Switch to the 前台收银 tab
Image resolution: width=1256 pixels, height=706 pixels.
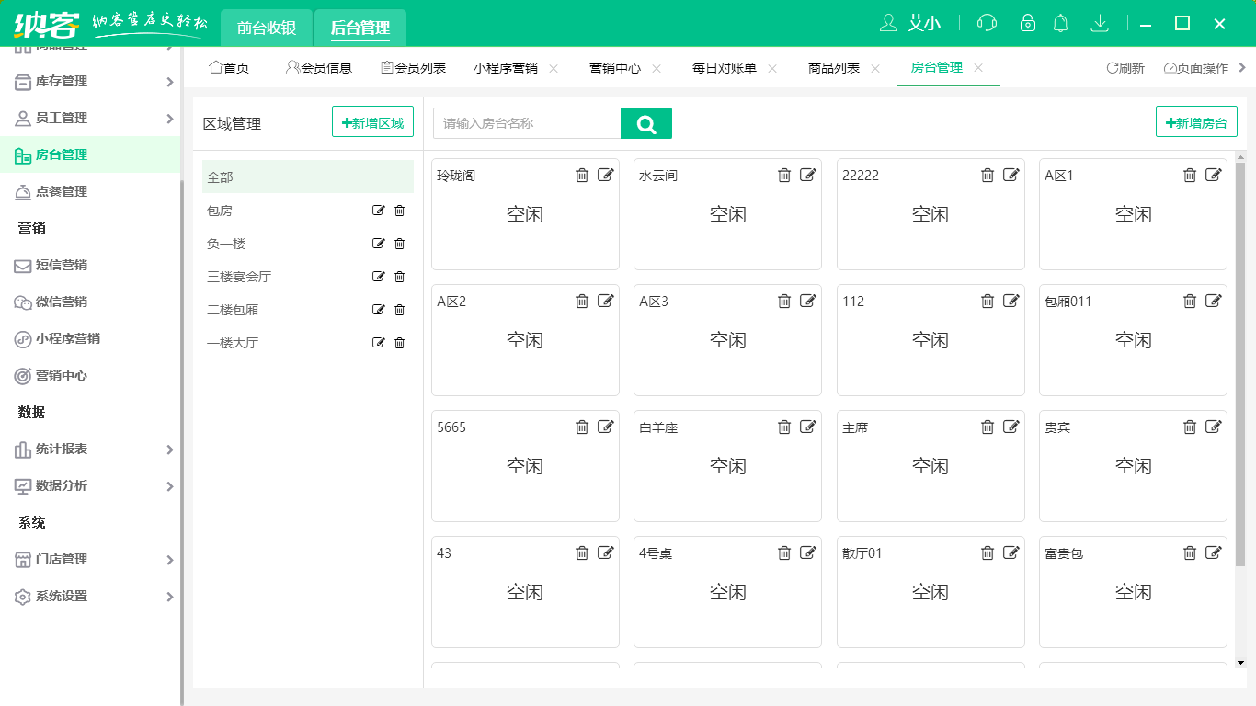tap(266, 28)
